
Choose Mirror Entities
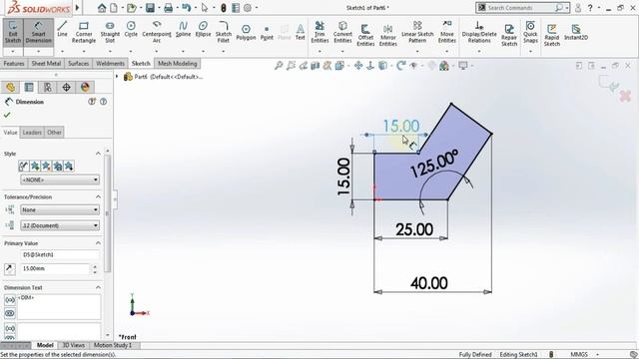tap(388, 35)
